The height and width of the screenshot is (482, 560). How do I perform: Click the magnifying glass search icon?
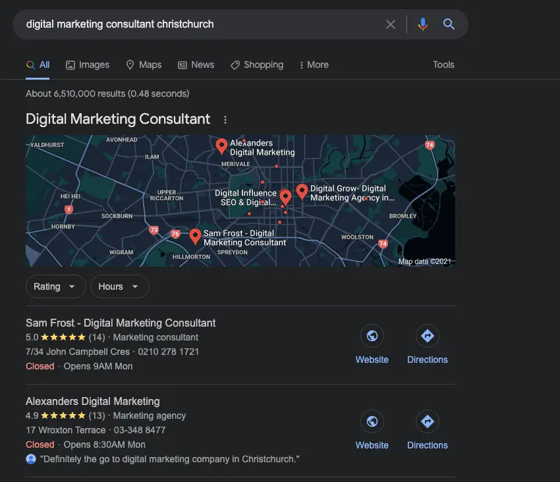coord(449,24)
